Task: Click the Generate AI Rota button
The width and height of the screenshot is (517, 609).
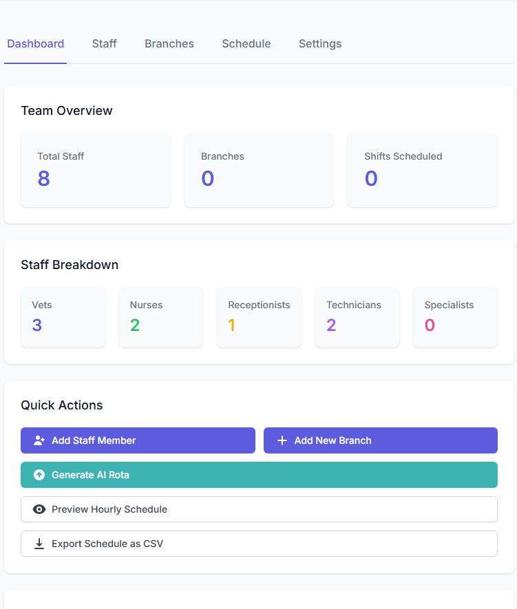Action: pos(259,475)
